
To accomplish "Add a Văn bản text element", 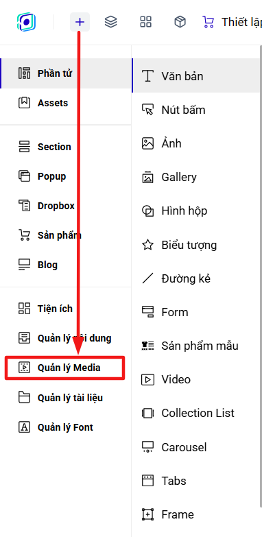I will pos(197,75).
